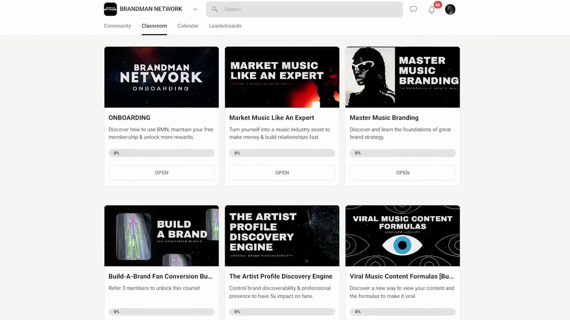Click the search magnifier icon
This screenshot has width=570, height=320.
215,9
